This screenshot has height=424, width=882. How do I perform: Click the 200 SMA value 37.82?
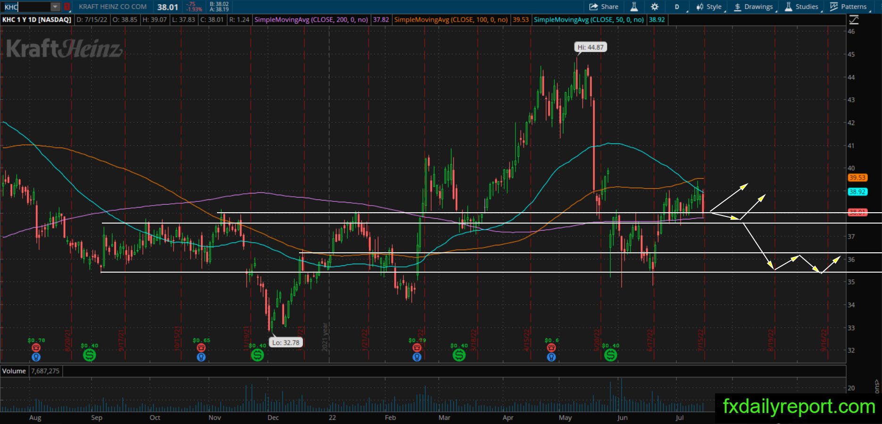(381, 20)
